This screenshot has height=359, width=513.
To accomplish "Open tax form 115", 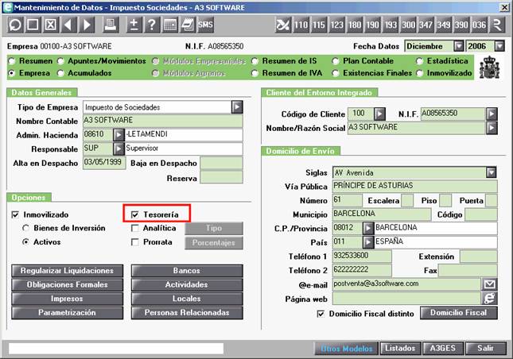I will [319, 25].
